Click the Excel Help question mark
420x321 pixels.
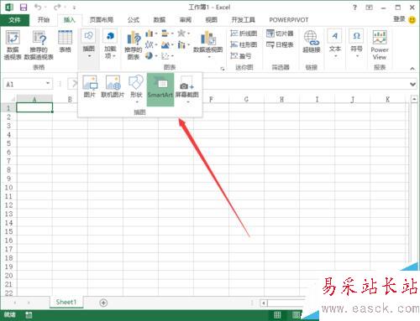354,8
